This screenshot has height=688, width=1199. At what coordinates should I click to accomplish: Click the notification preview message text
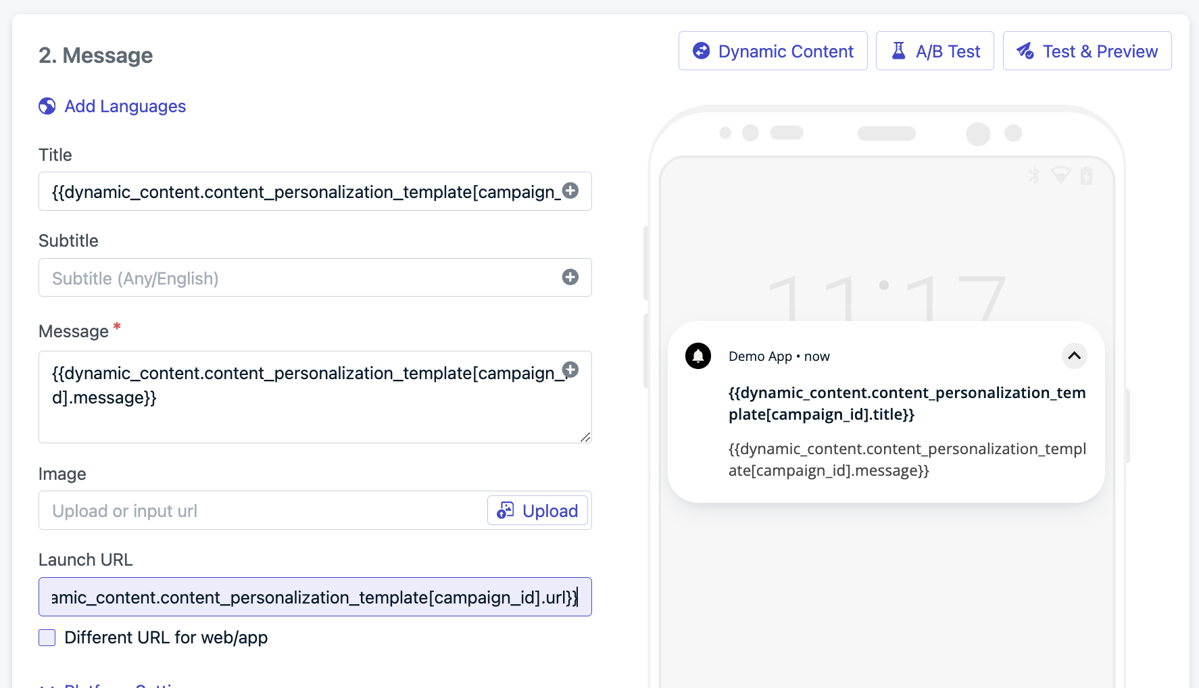pos(907,460)
